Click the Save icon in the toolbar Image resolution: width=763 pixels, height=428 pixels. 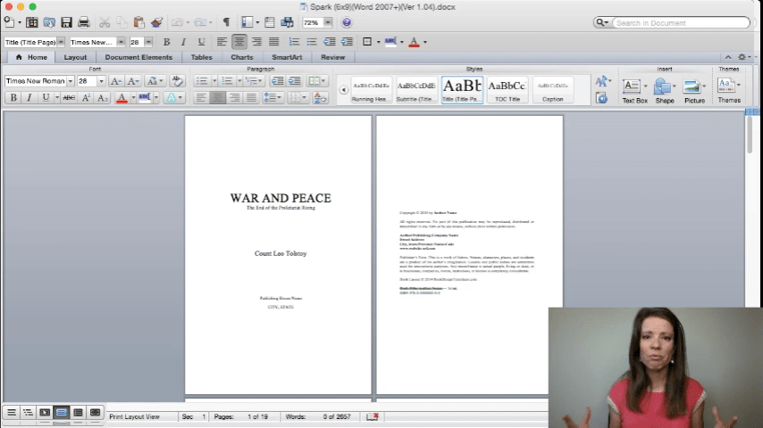click(67, 22)
